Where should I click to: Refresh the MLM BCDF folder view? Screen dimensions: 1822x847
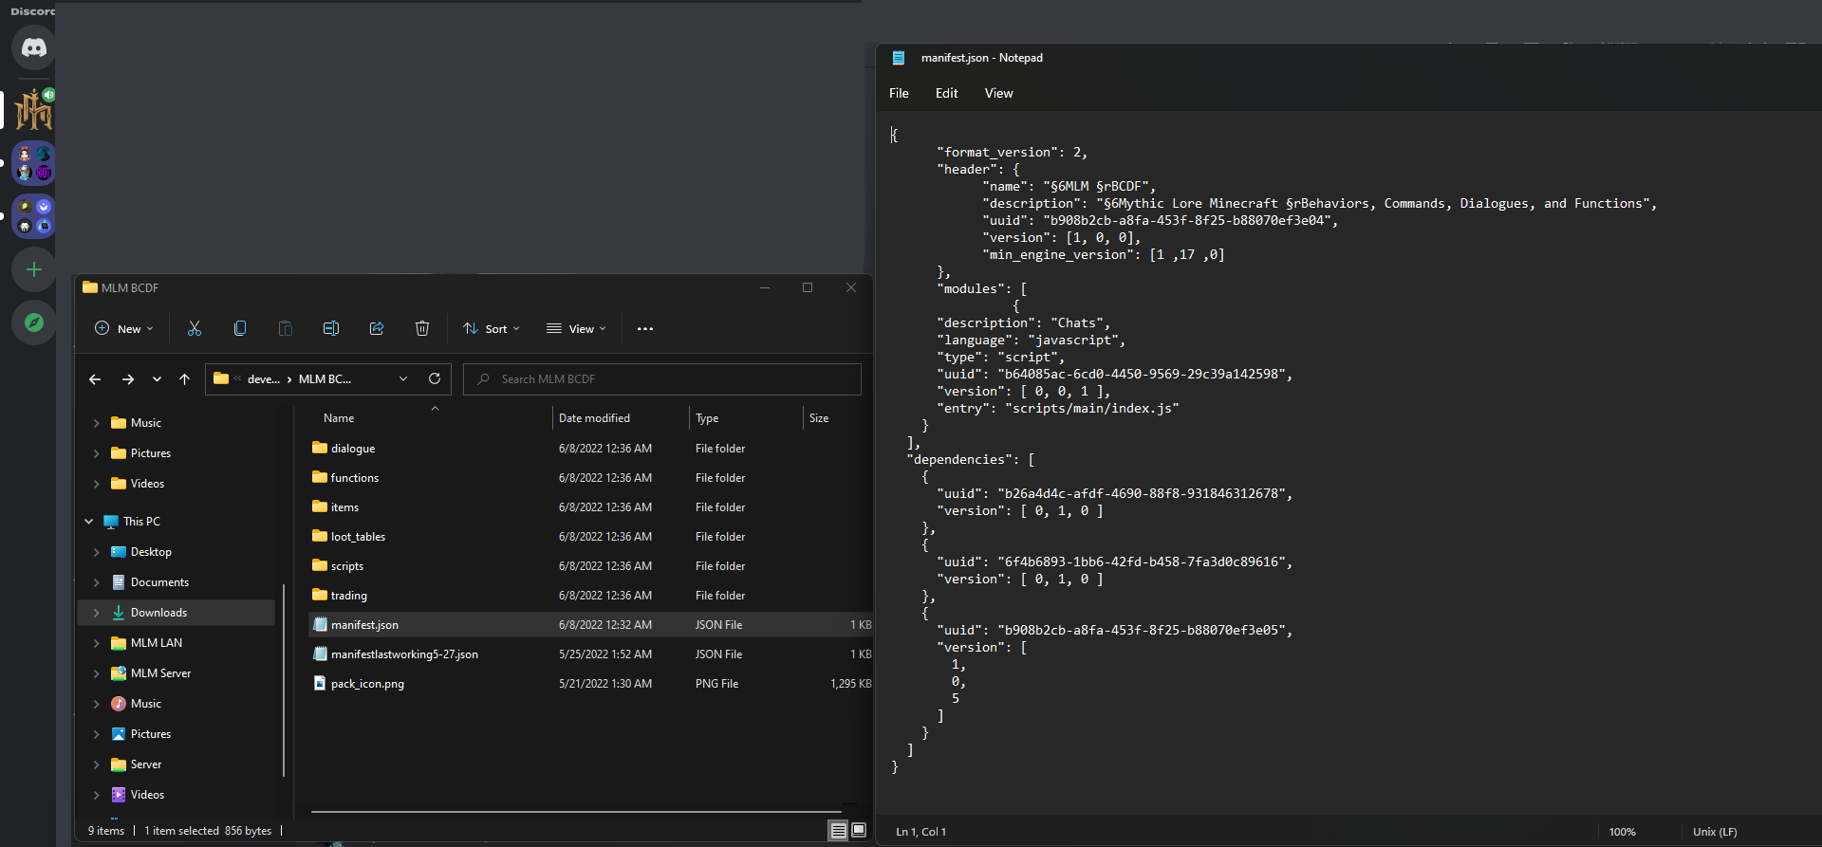(x=435, y=378)
